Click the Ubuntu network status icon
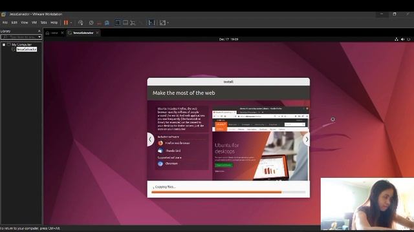The image size is (414, 232). (397, 39)
